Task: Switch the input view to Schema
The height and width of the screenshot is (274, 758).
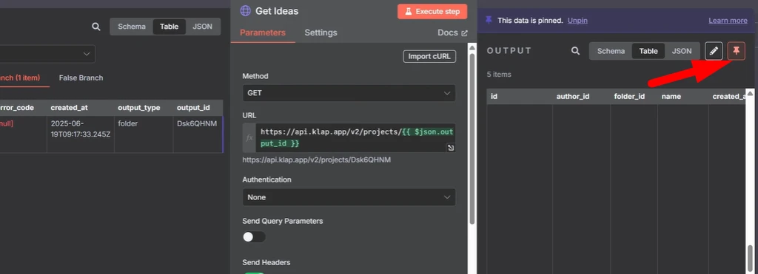Action: click(132, 27)
